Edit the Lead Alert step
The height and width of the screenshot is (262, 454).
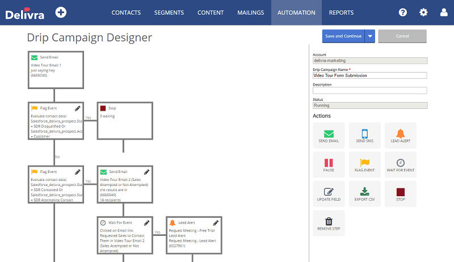216,223
